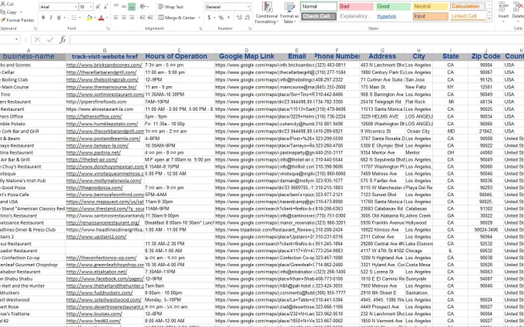
Task: Open the General number format dropdown
Action: [248, 7]
